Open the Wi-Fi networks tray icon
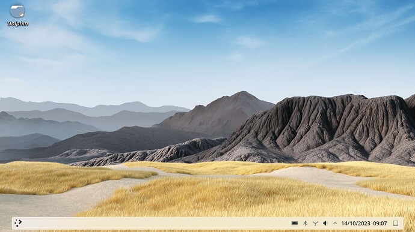This screenshot has height=232, width=415. point(315,223)
